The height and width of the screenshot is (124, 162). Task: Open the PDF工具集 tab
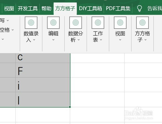pos(118,8)
